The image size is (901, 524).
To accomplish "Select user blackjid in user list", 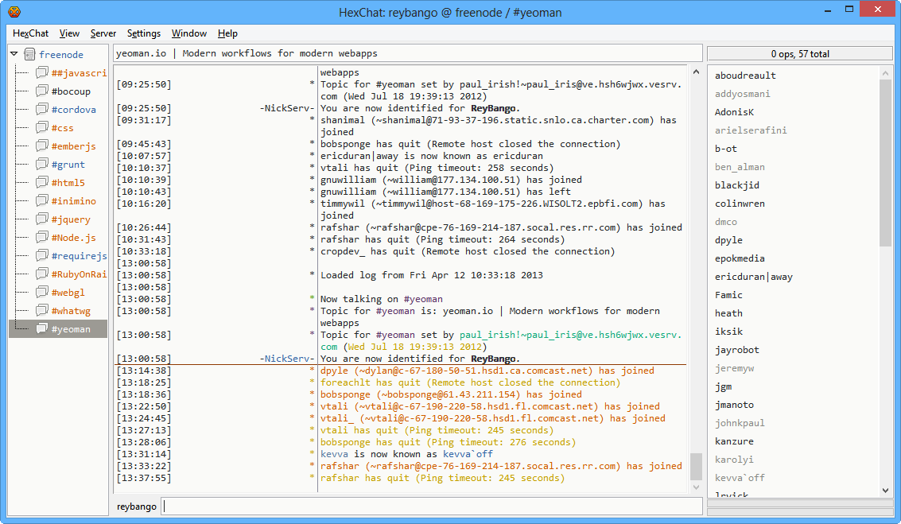I will (736, 185).
